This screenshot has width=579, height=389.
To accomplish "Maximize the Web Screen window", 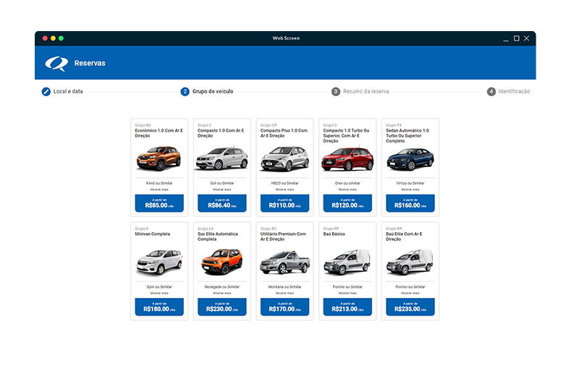I will pos(517,38).
